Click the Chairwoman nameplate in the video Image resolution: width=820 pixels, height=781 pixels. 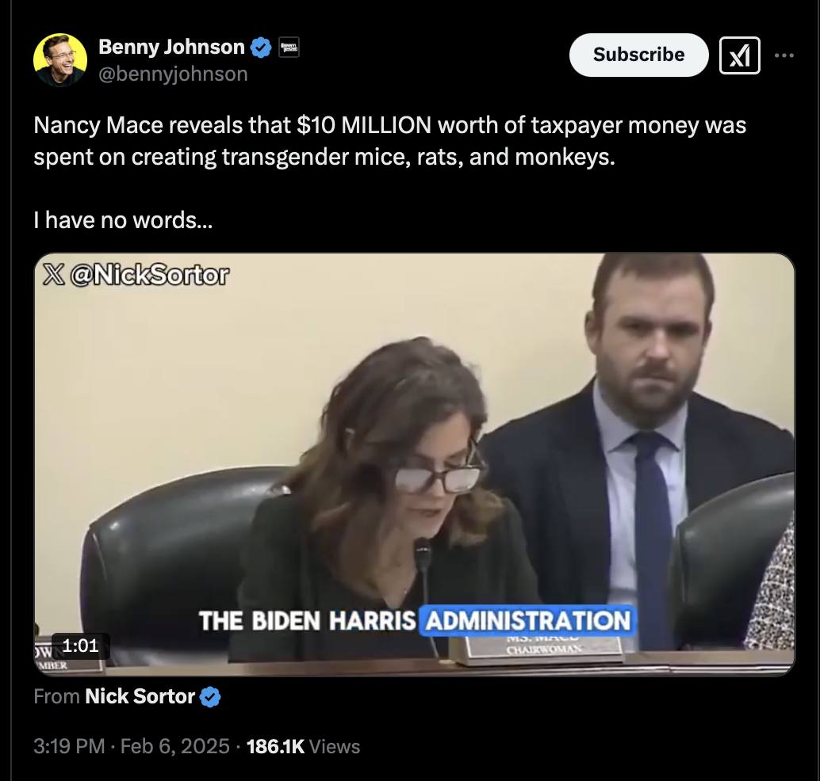coord(542,648)
